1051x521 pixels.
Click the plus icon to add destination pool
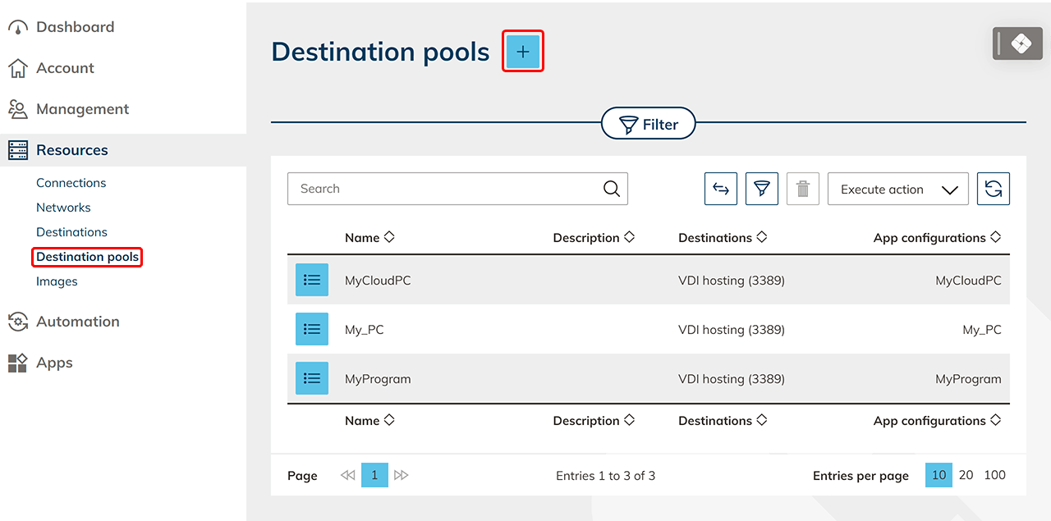(x=523, y=53)
